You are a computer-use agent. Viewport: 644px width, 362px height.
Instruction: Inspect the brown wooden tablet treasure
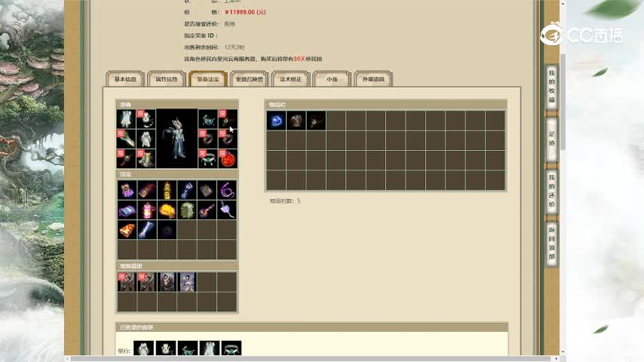coord(146,190)
